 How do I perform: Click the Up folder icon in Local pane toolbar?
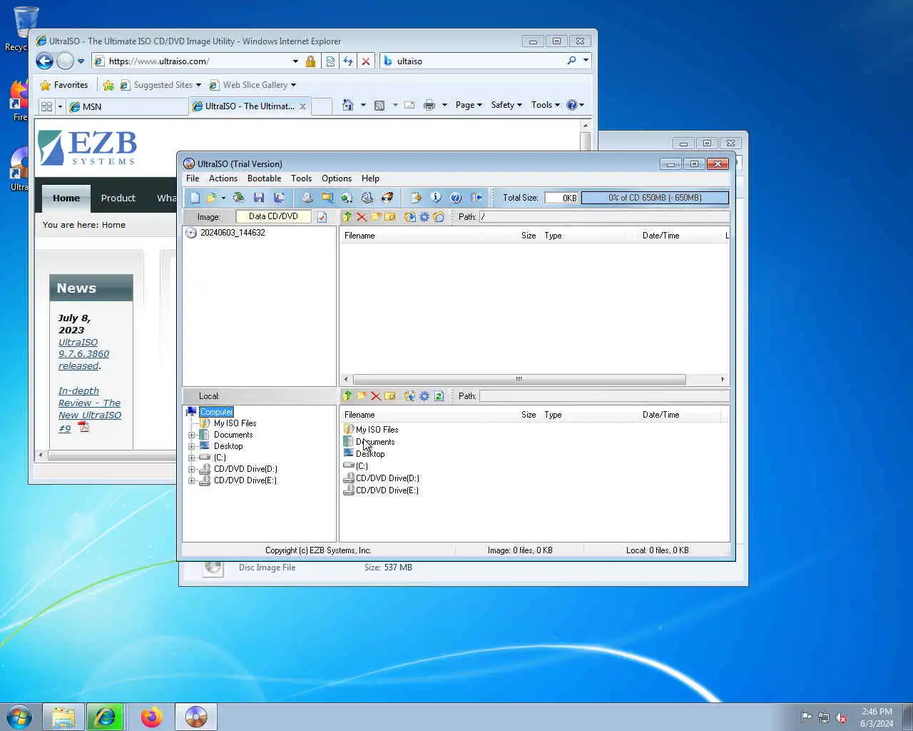point(347,396)
